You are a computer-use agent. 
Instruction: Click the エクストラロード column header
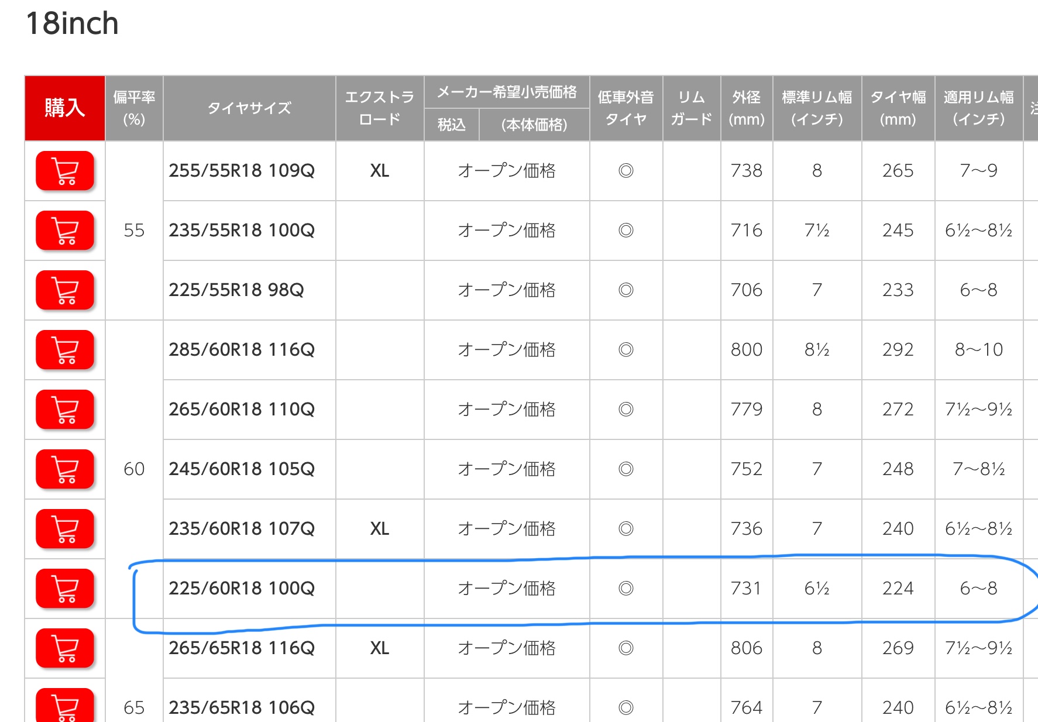380,108
